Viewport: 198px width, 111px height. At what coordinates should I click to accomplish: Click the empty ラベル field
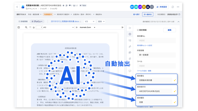click(x=156, y=66)
